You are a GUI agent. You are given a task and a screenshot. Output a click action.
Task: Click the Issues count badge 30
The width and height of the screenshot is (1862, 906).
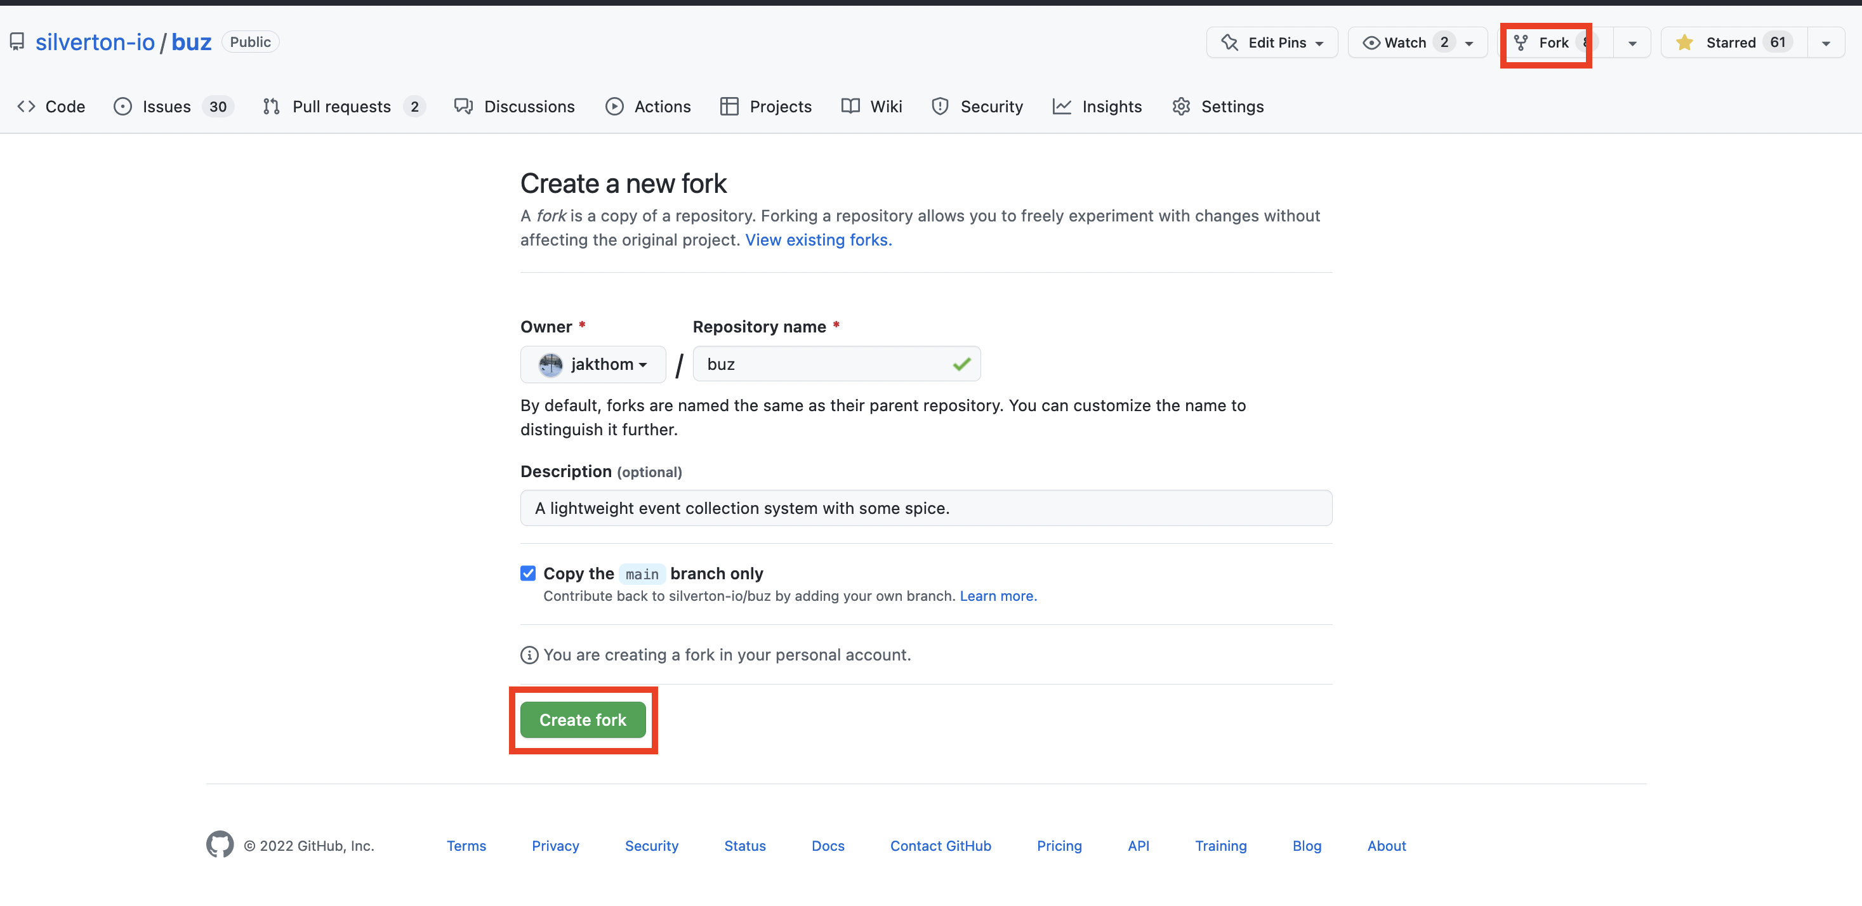218,107
